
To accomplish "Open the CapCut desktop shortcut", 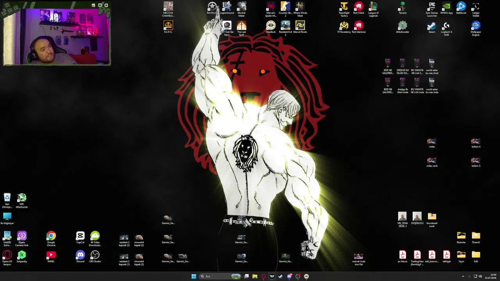I will point(80,237).
